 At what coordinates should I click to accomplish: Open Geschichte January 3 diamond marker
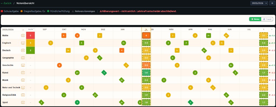[126, 65]
